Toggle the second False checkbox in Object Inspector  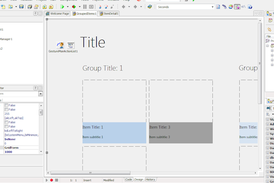(6, 110)
